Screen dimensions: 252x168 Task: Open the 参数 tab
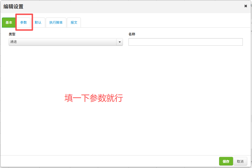pos(24,23)
